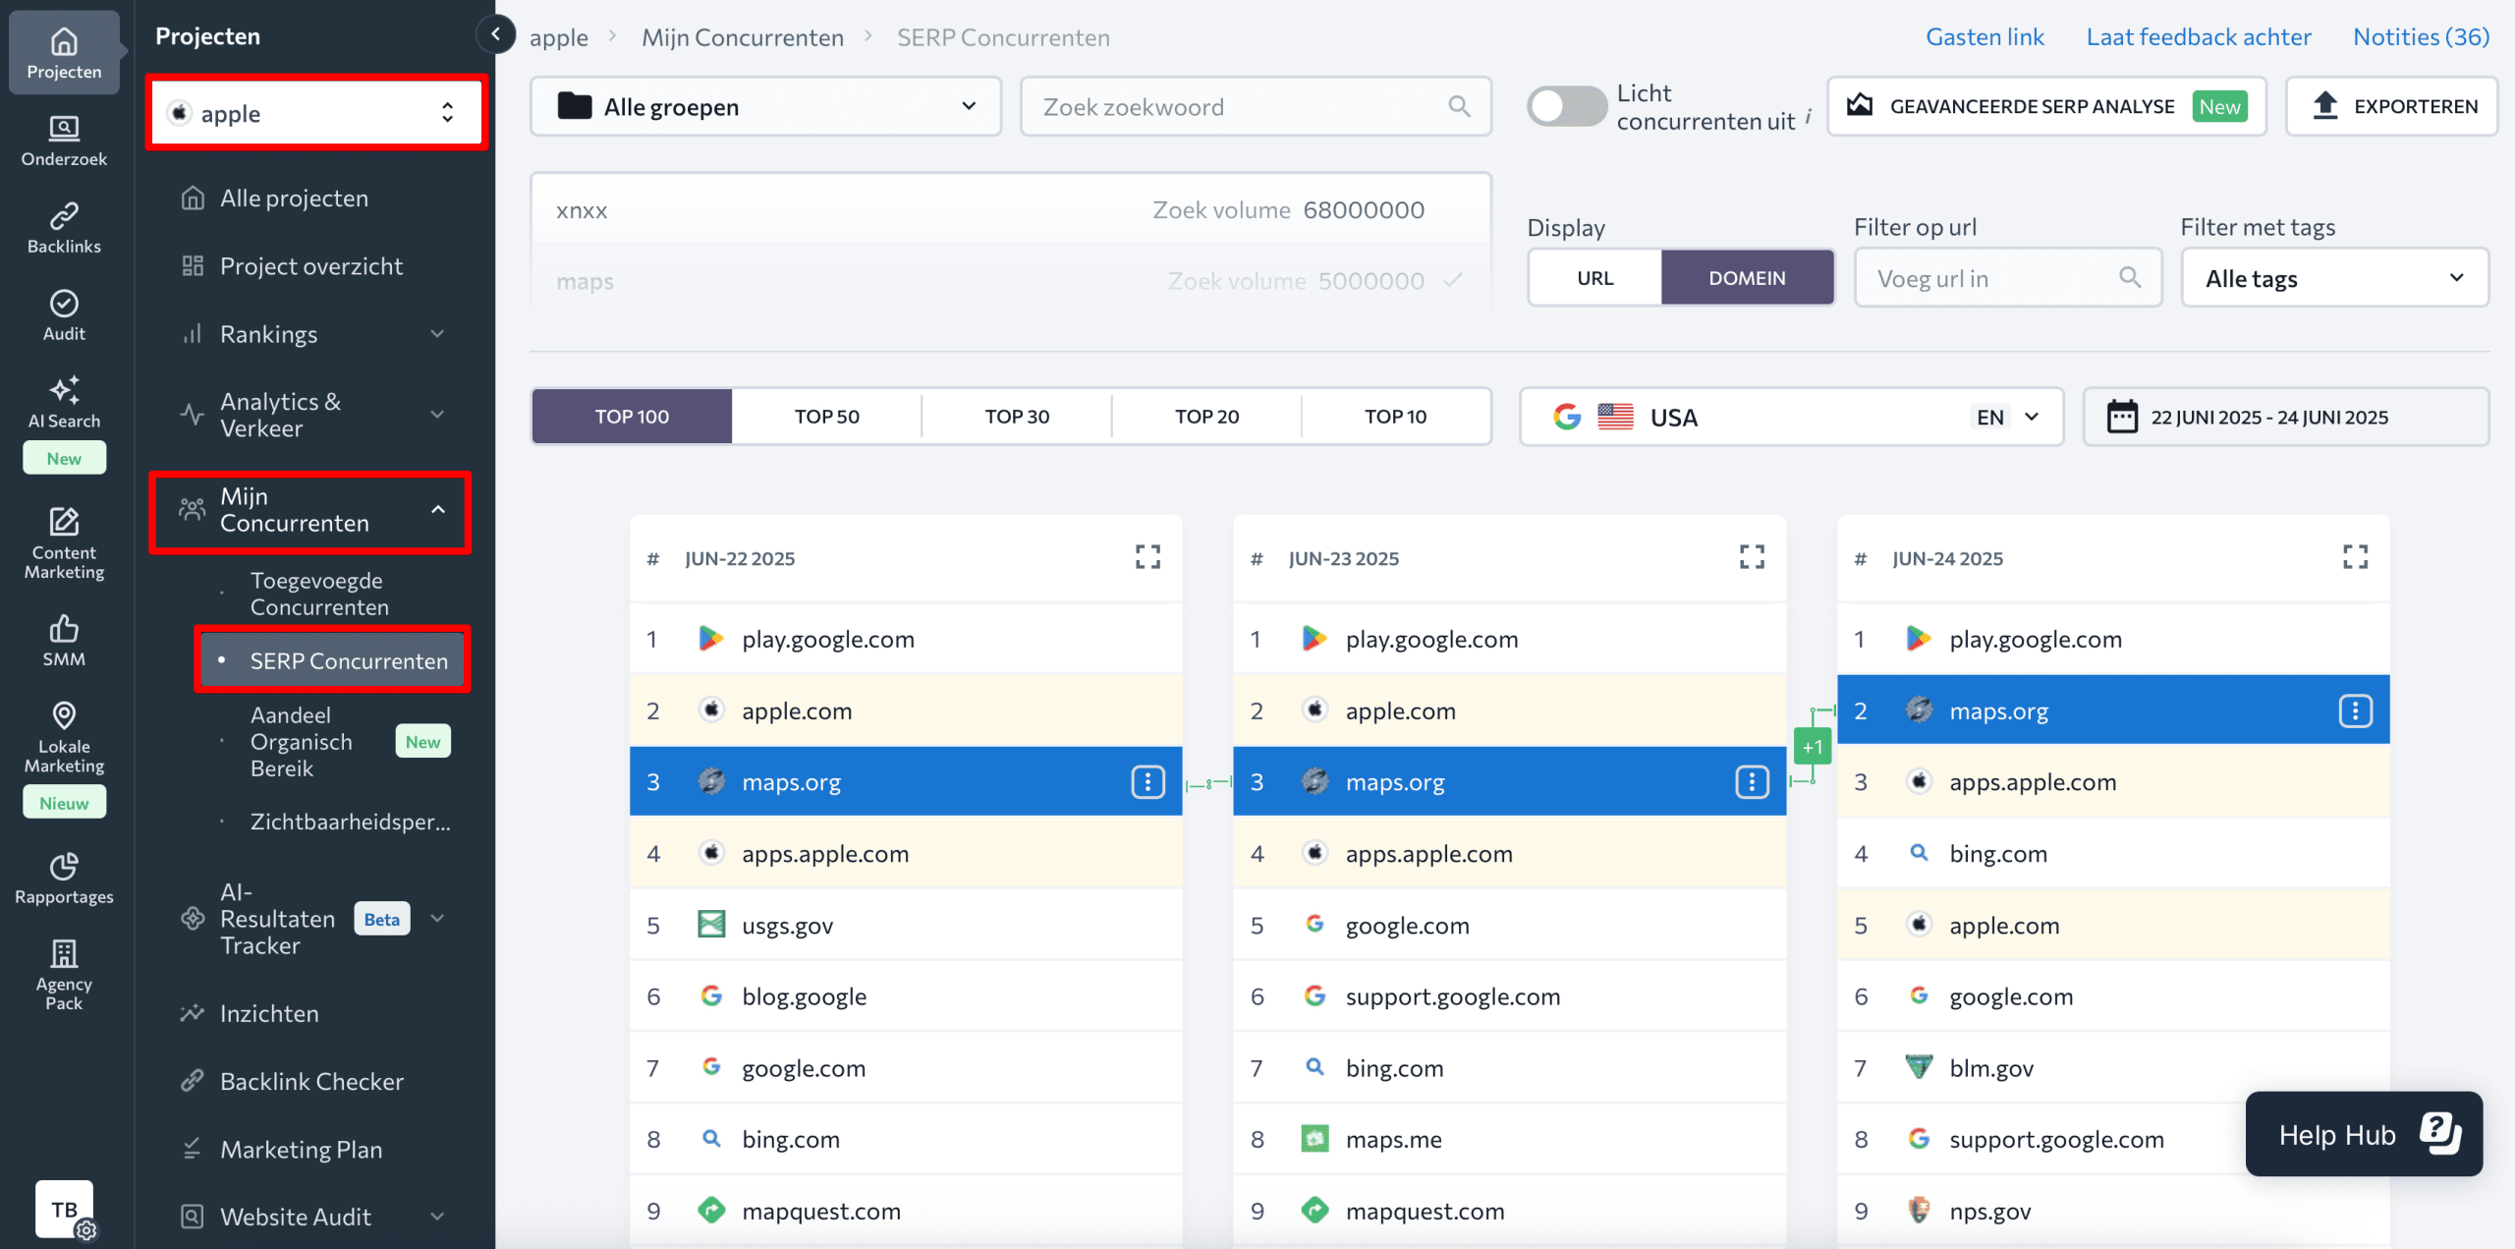Click calendar icon in the date range
This screenshot has height=1249, width=2515.
tap(2122, 417)
